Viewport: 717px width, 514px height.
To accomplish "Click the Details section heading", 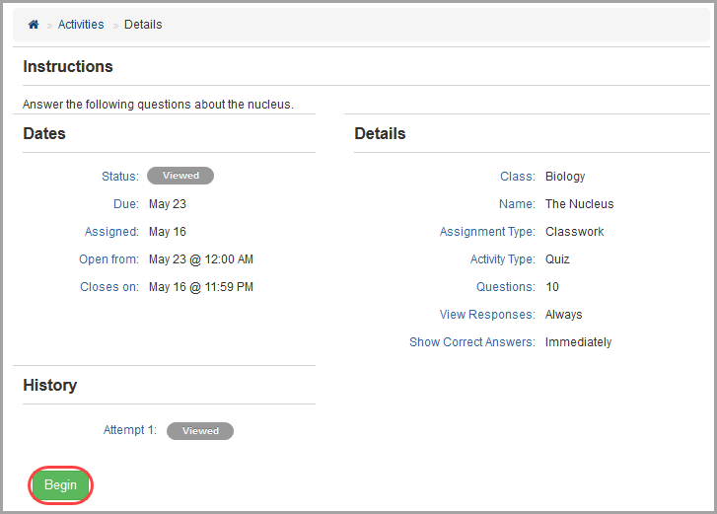I will 380,133.
